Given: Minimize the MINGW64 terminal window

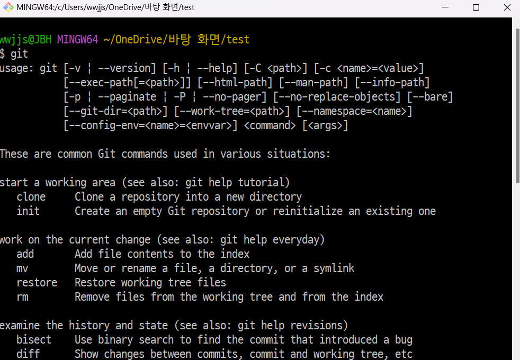Looking at the screenshot, I should pyautogui.click(x=445, y=7).
